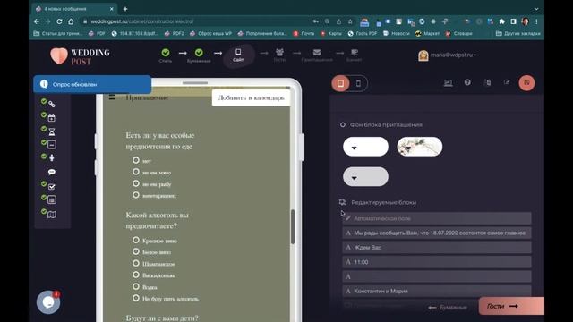The height and width of the screenshot is (322, 573).
Task: Go to the 'Приглашения' envelope step
Action: (317, 55)
